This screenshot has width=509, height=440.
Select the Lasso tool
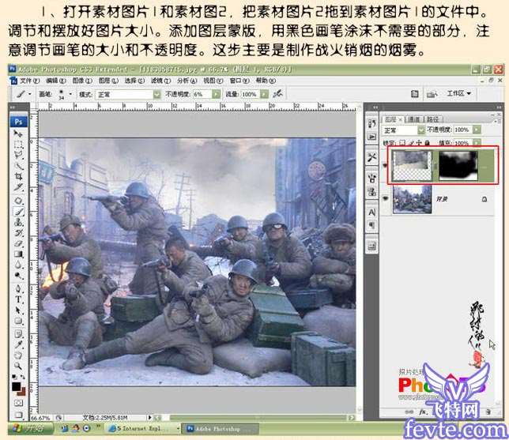(x=18, y=155)
